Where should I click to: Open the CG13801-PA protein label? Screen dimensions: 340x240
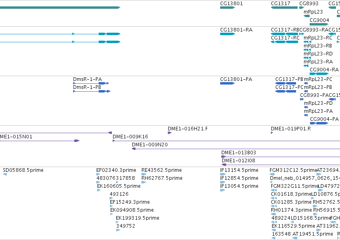coord(236,79)
